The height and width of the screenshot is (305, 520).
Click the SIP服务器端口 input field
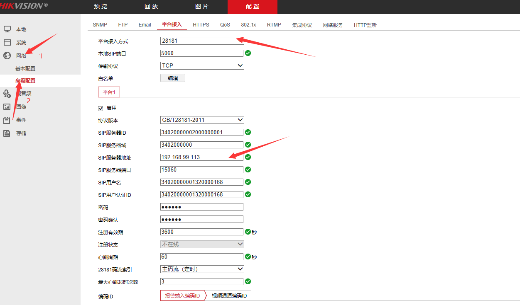point(202,169)
